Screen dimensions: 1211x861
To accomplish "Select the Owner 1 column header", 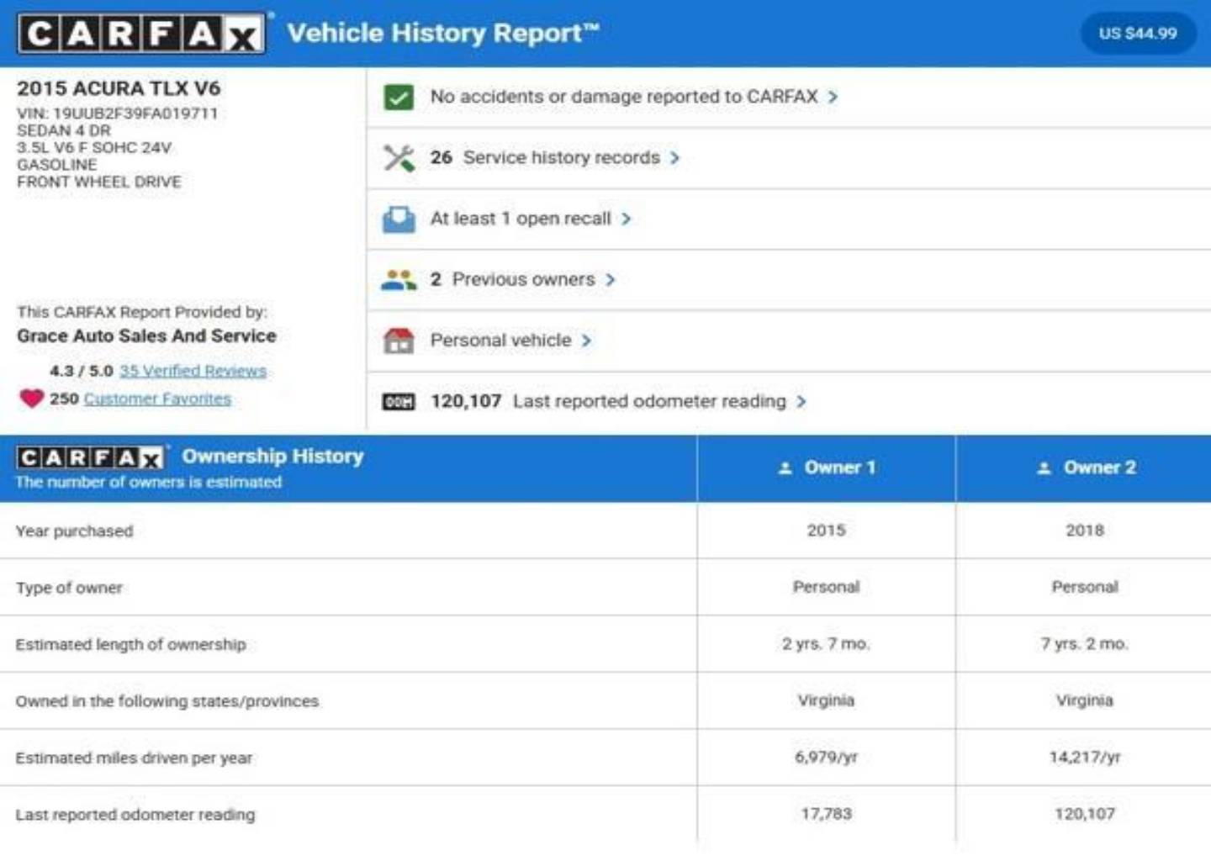I will (827, 468).
